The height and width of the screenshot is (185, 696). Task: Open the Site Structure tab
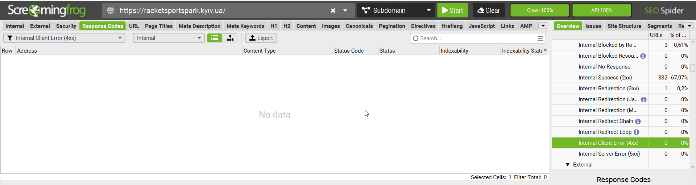624,26
